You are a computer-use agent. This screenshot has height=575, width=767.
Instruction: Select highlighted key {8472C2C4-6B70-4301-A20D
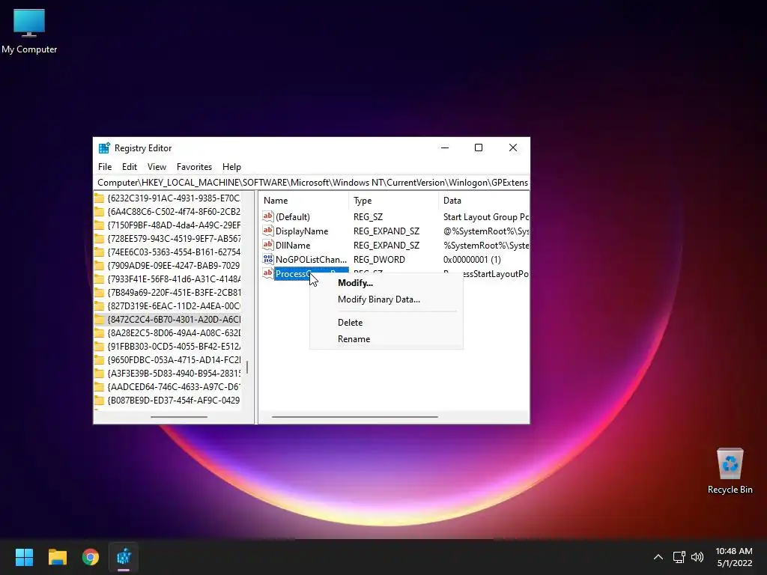coord(174,319)
